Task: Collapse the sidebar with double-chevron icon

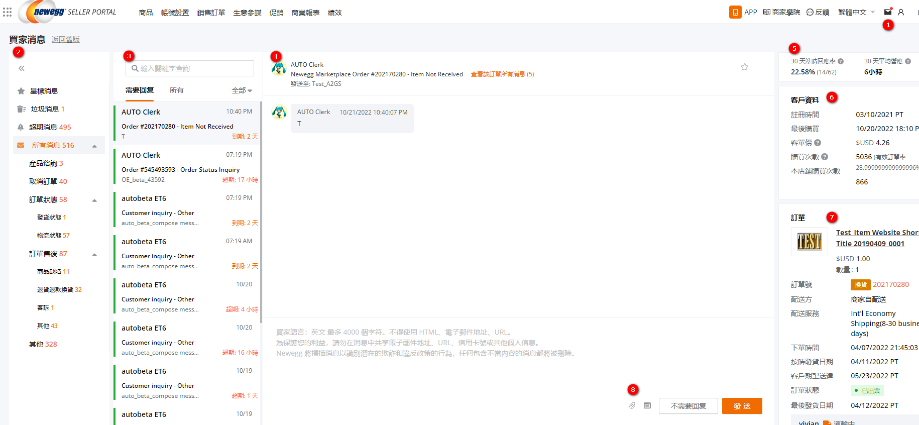Action: coord(21,68)
